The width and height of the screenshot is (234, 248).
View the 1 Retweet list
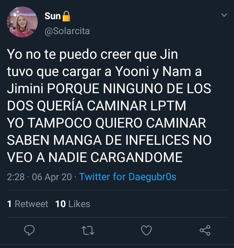[x=28, y=204]
